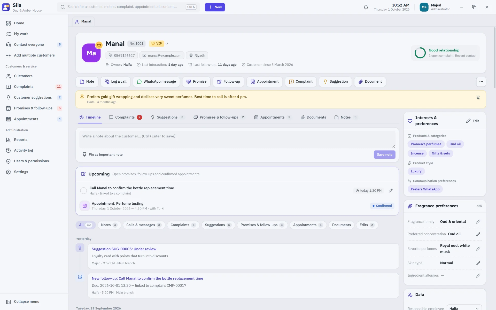This screenshot has height=310, width=496.
Task: Click the Good relationship score ring
Action: coord(420,53)
